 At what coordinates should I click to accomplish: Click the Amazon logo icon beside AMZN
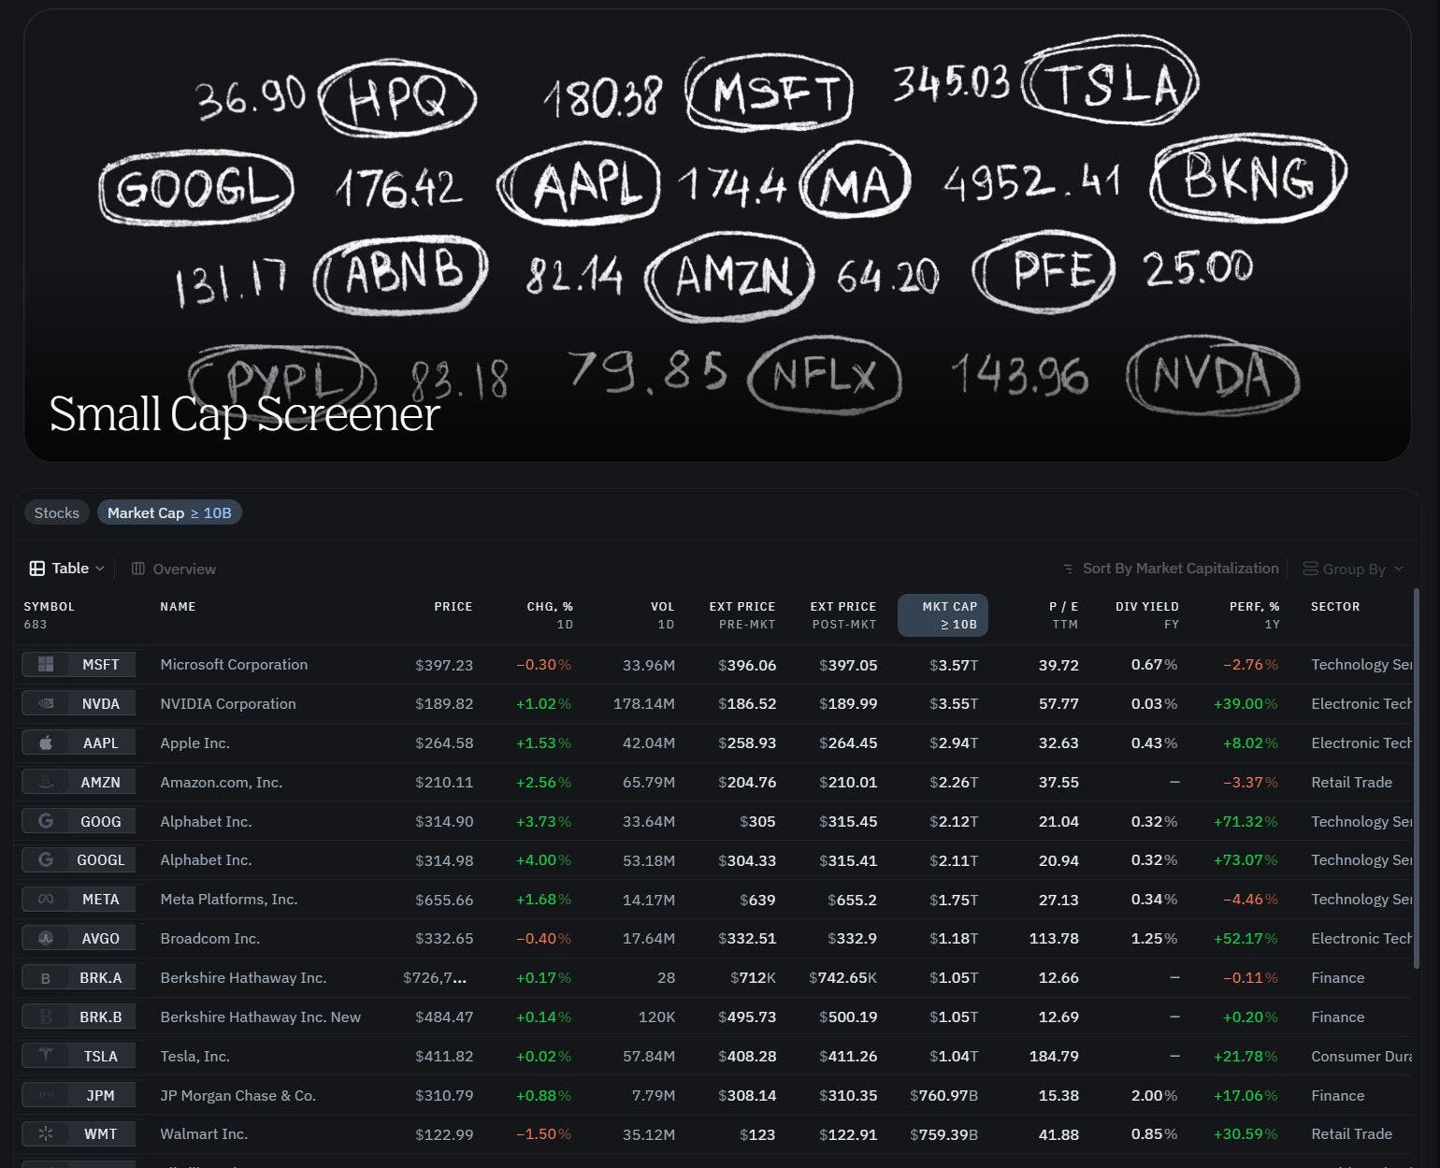point(46,782)
